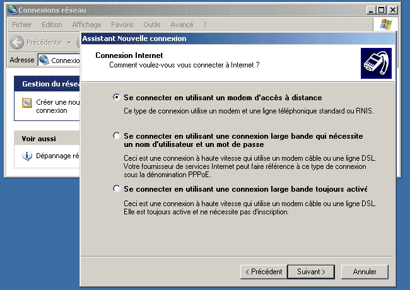The image size is (410, 290).
Task: Click the Windows flag logo
Action: (385, 25)
